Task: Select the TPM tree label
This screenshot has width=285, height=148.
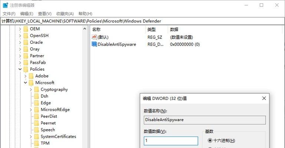Action: pyautogui.click(x=45, y=143)
